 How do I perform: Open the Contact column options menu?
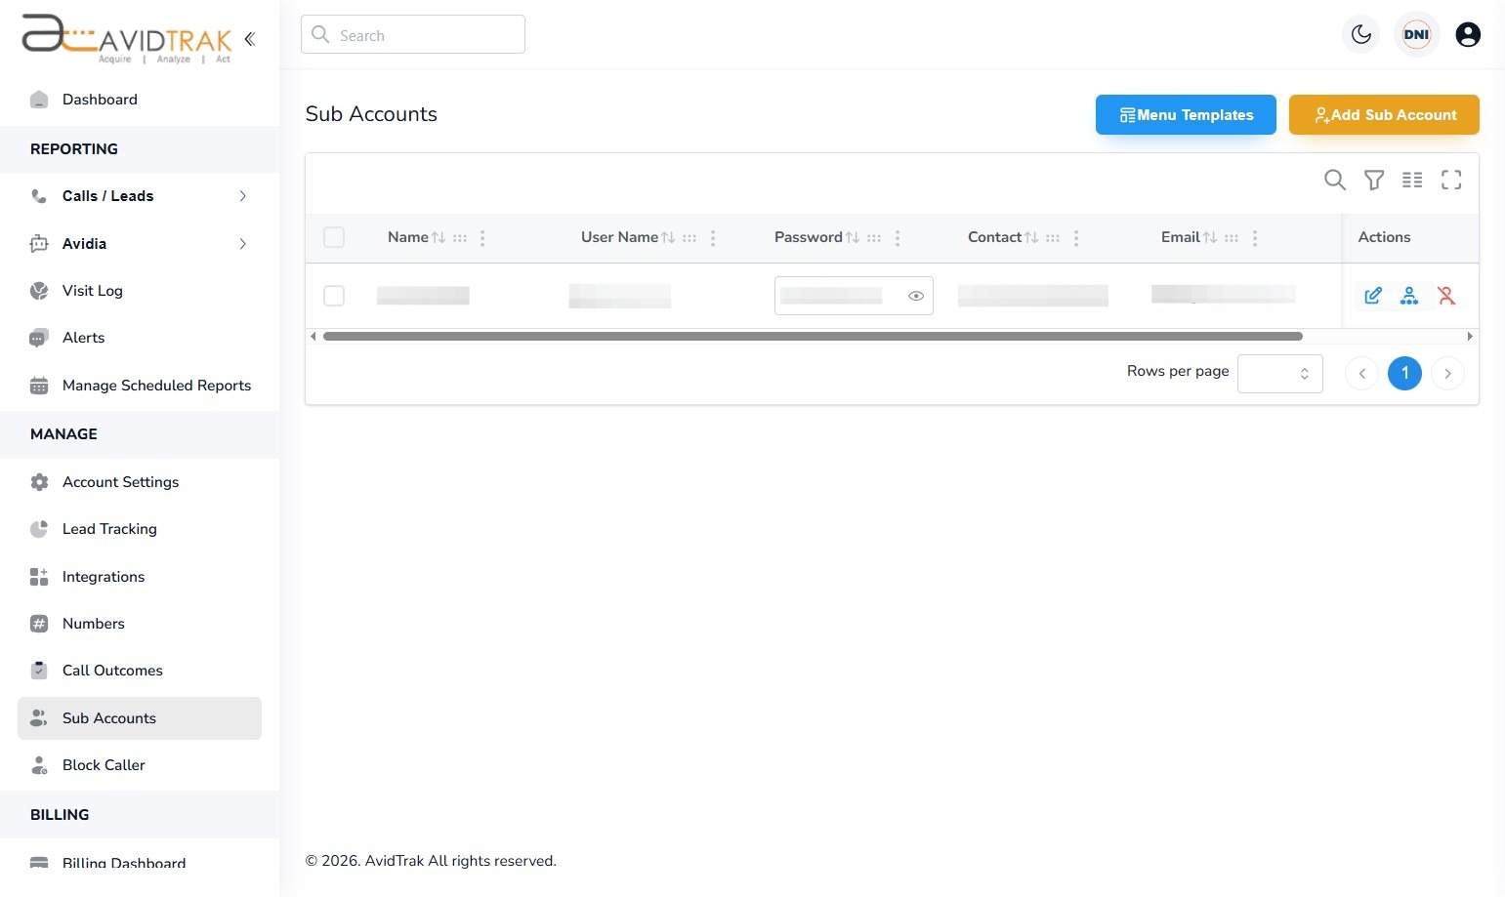coord(1076,238)
